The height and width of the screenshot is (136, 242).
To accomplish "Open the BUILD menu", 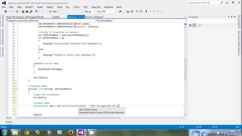I will click(40, 7).
